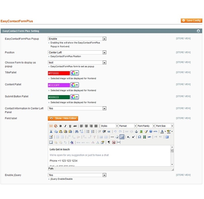Click the EasyContactFormPlus page title
Screen dimensions: 204x199
[x=17, y=21]
